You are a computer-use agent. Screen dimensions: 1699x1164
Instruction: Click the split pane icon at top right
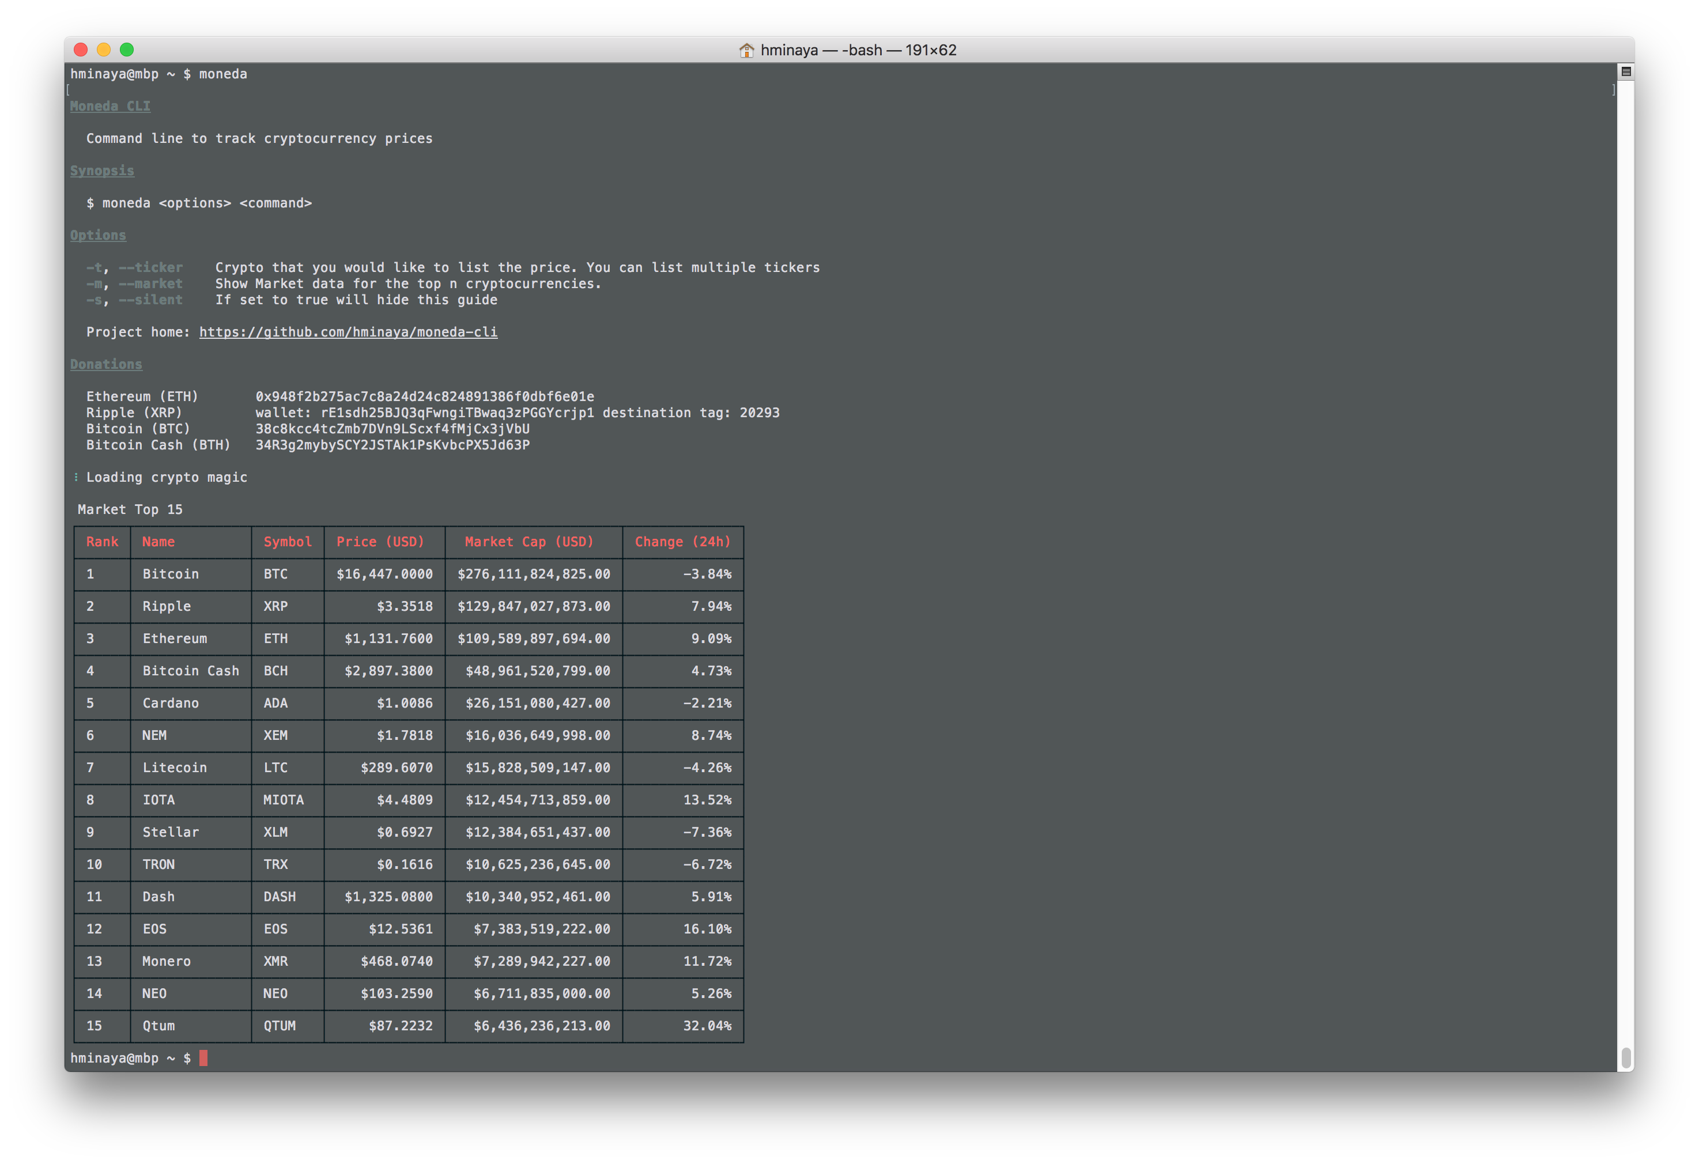[x=1626, y=71]
